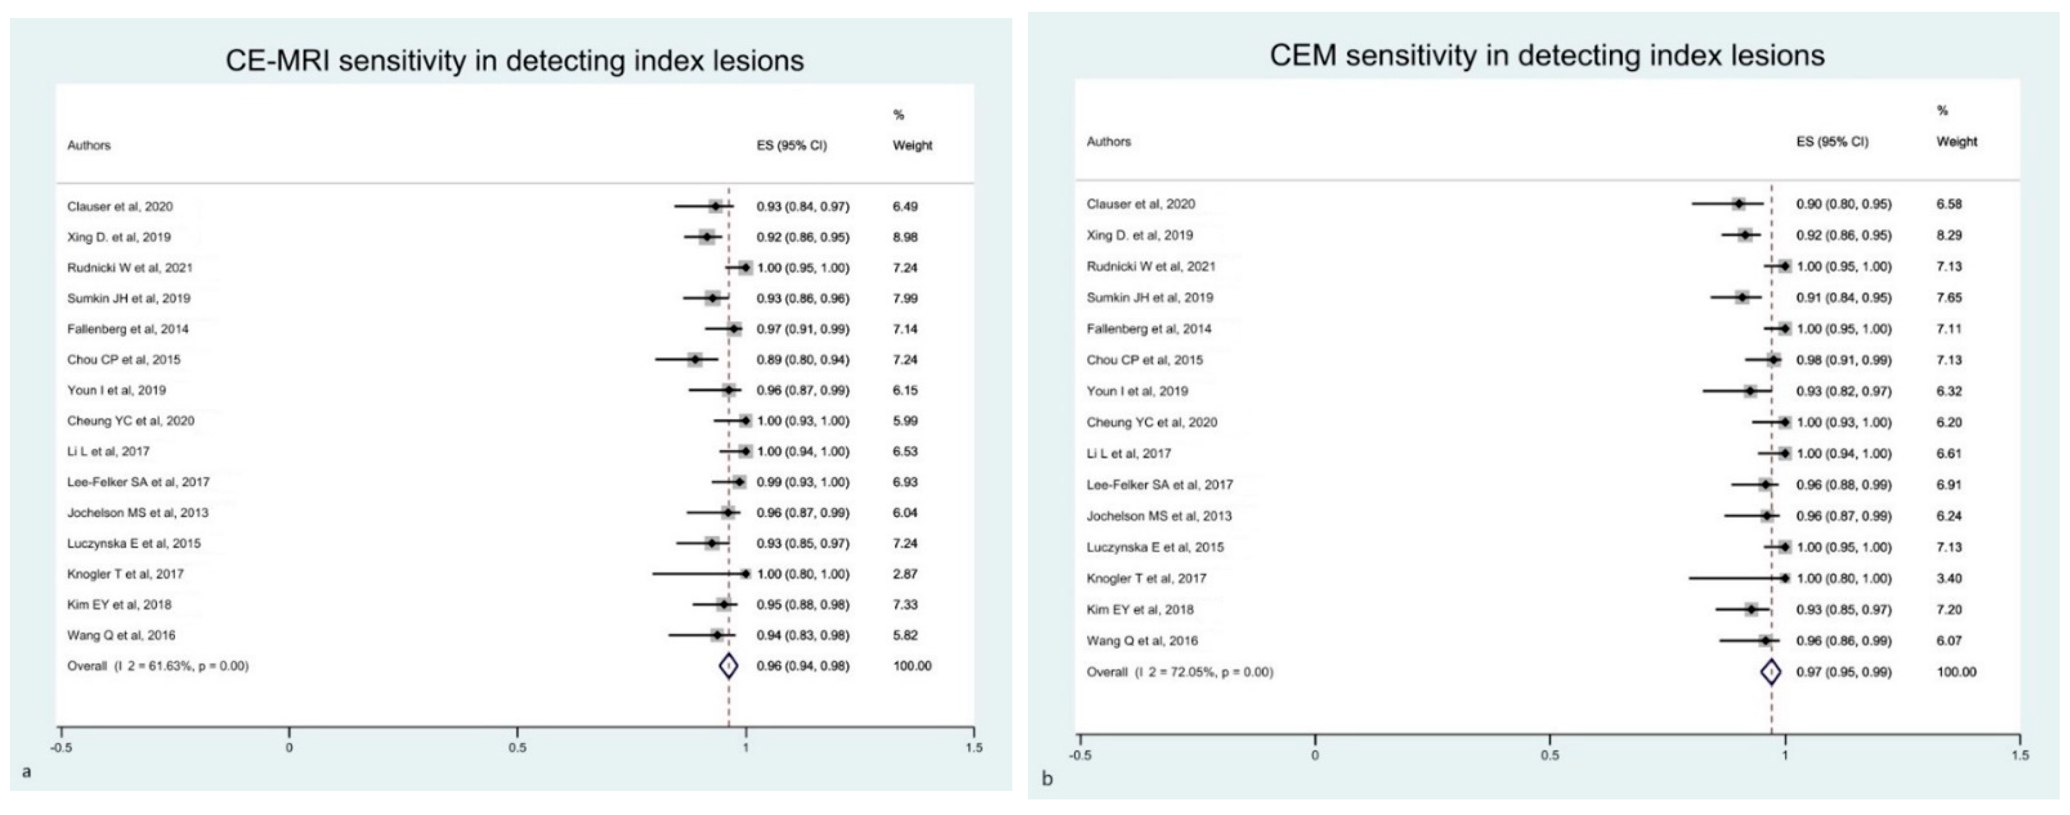The width and height of the screenshot is (2070, 815).
Task: Click Knogler T 2017 data point in CE-MRI plot
Action: (x=745, y=574)
